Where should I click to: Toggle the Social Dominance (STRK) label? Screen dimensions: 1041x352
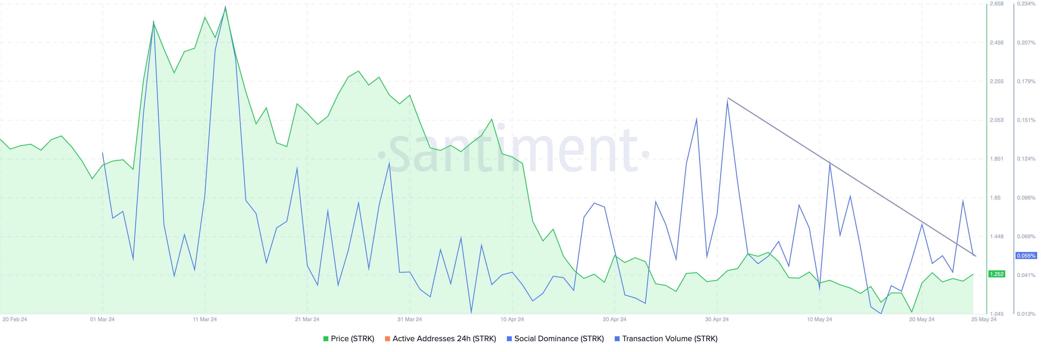click(559, 339)
